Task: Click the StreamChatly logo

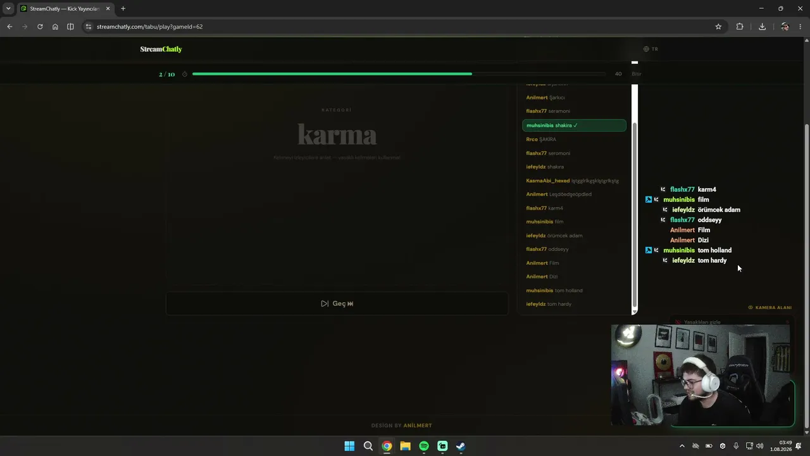Action: point(161,49)
